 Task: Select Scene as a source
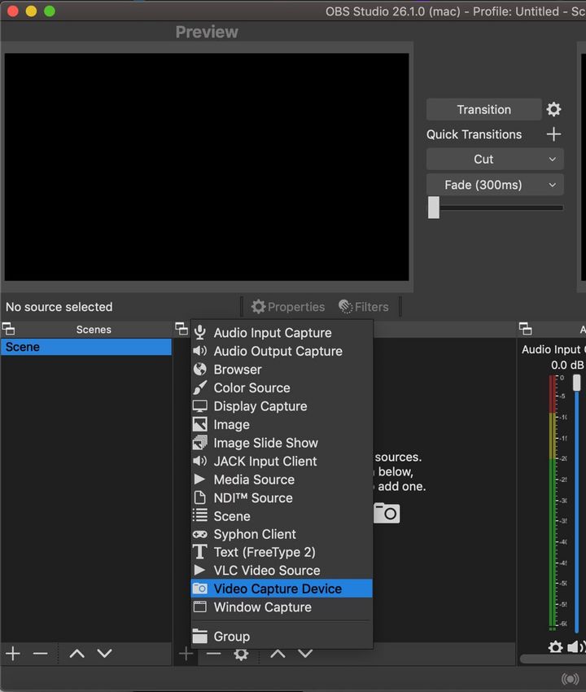(282, 516)
